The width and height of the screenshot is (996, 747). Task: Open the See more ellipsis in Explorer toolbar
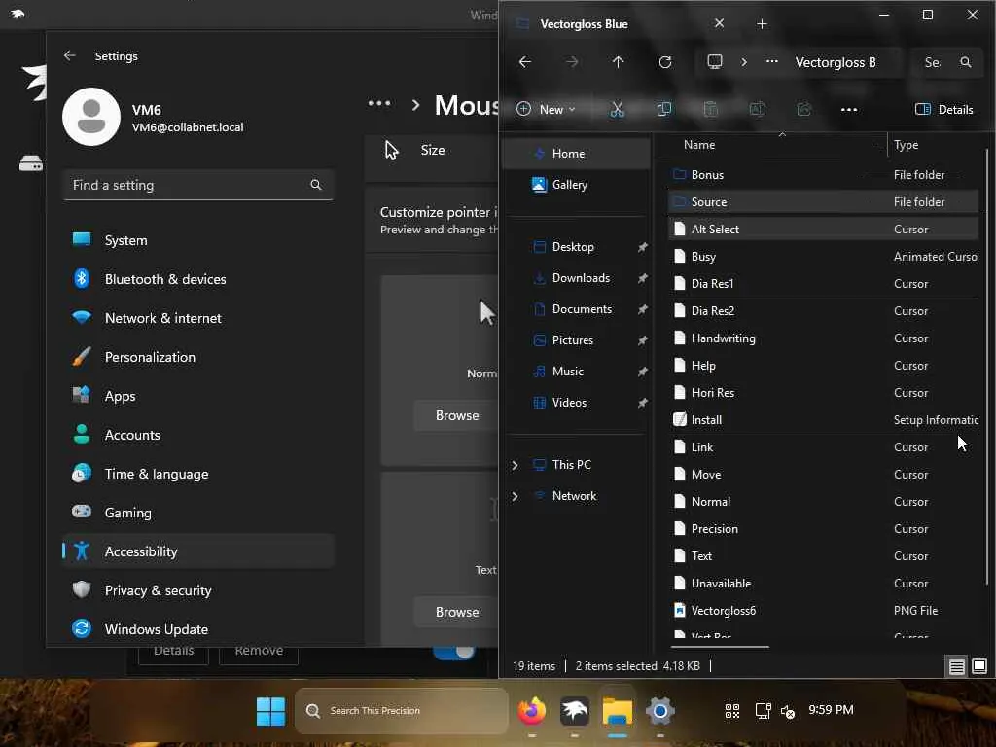click(x=848, y=109)
